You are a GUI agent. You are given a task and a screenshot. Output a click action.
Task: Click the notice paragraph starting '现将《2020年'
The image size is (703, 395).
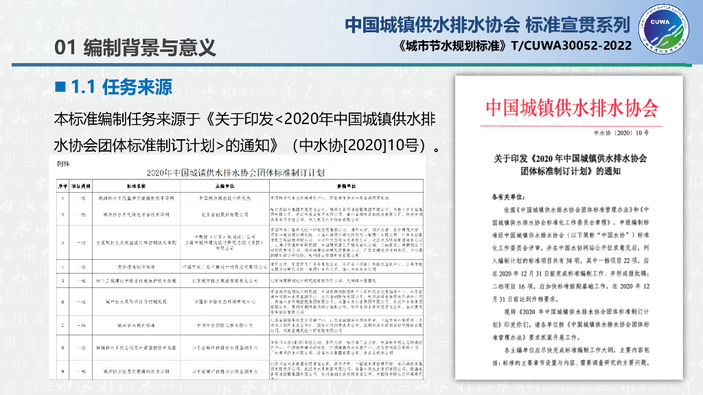571,324
